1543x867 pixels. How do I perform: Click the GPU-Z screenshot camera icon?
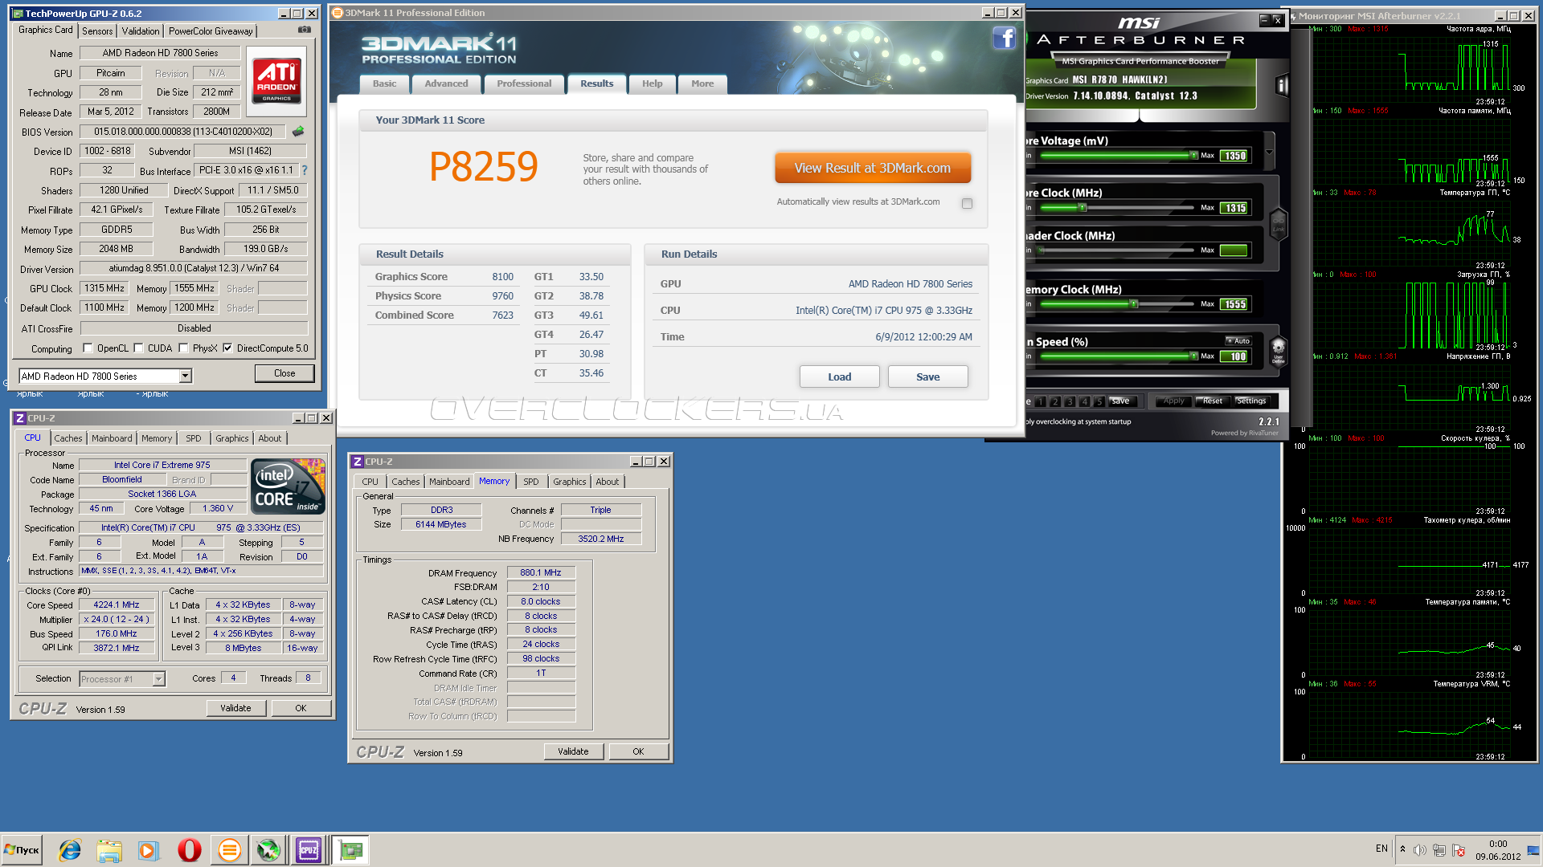pos(305,30)
